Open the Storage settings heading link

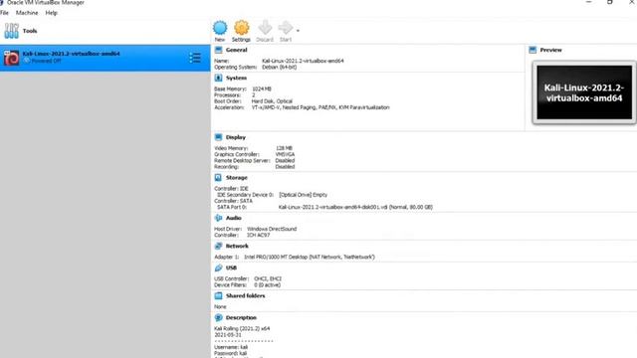pyautogui.click(x=237, y=178)
